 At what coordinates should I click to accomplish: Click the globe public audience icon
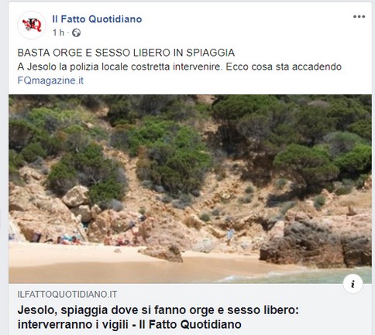click(76, 33)
